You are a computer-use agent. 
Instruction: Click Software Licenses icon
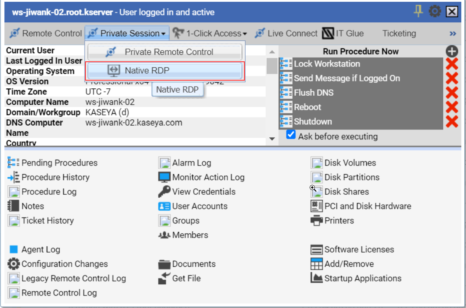coord(317,250)
